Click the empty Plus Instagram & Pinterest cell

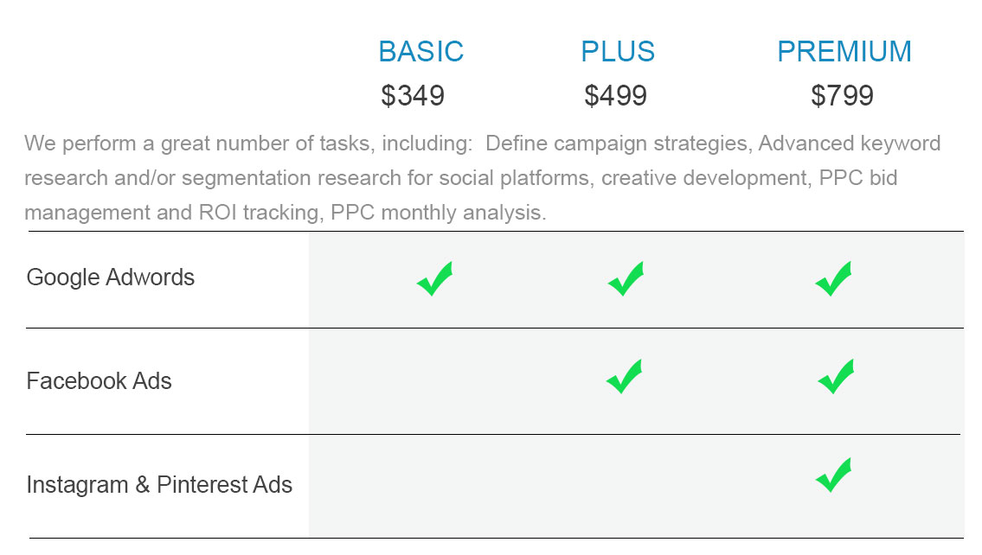tap(626, 486)
